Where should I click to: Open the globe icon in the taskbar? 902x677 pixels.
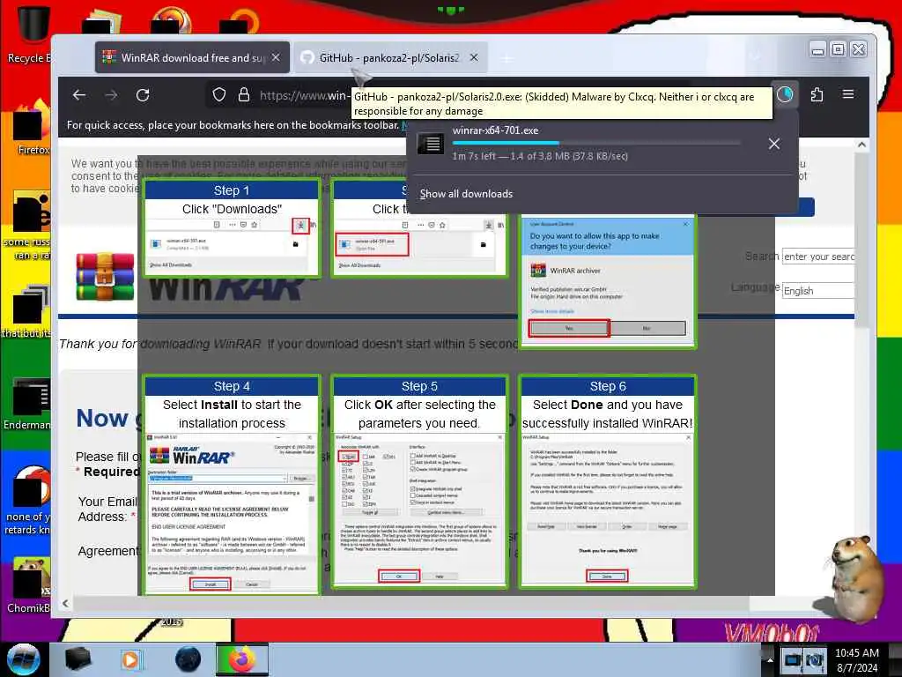pyautogui.click(x=189, y=659)
